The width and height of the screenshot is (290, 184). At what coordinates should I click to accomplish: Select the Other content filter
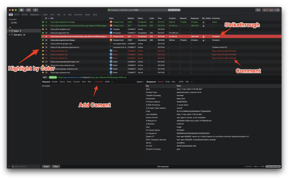click(x=95, y=14)
